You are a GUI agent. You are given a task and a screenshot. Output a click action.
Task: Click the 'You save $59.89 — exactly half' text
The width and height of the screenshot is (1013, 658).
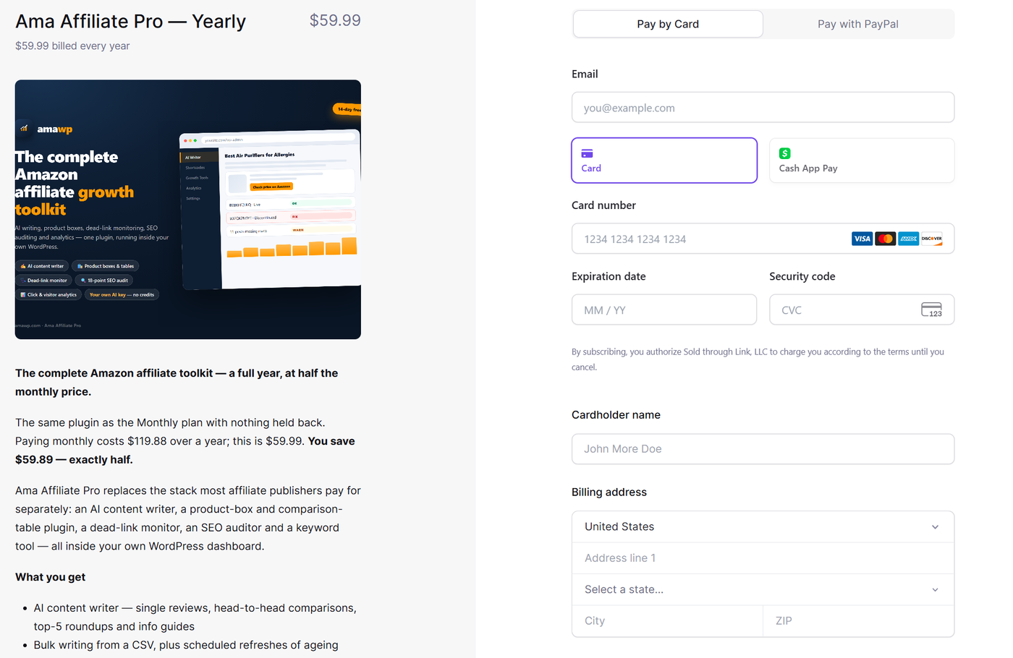point(185,450)
